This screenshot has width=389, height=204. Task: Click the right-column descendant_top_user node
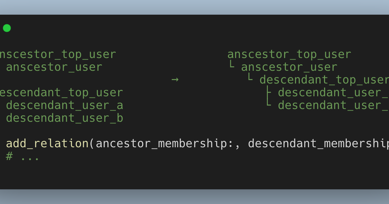324,80
